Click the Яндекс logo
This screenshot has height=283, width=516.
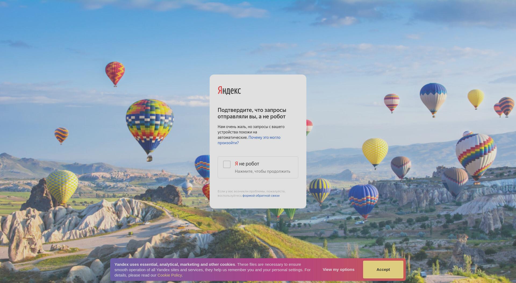[x=229, y=90]
